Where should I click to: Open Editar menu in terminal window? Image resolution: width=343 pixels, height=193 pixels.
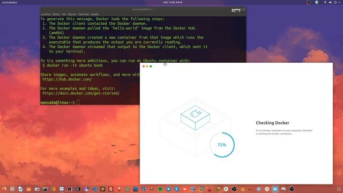[x=56, y=14]
